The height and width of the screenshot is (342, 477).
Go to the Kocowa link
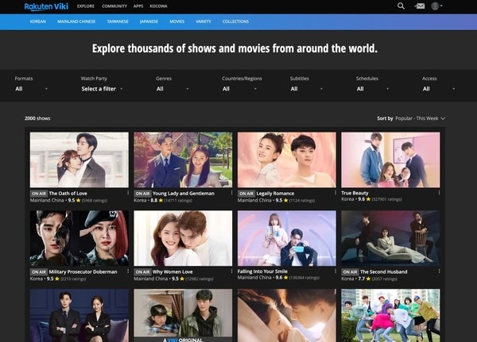pos(160,6)
